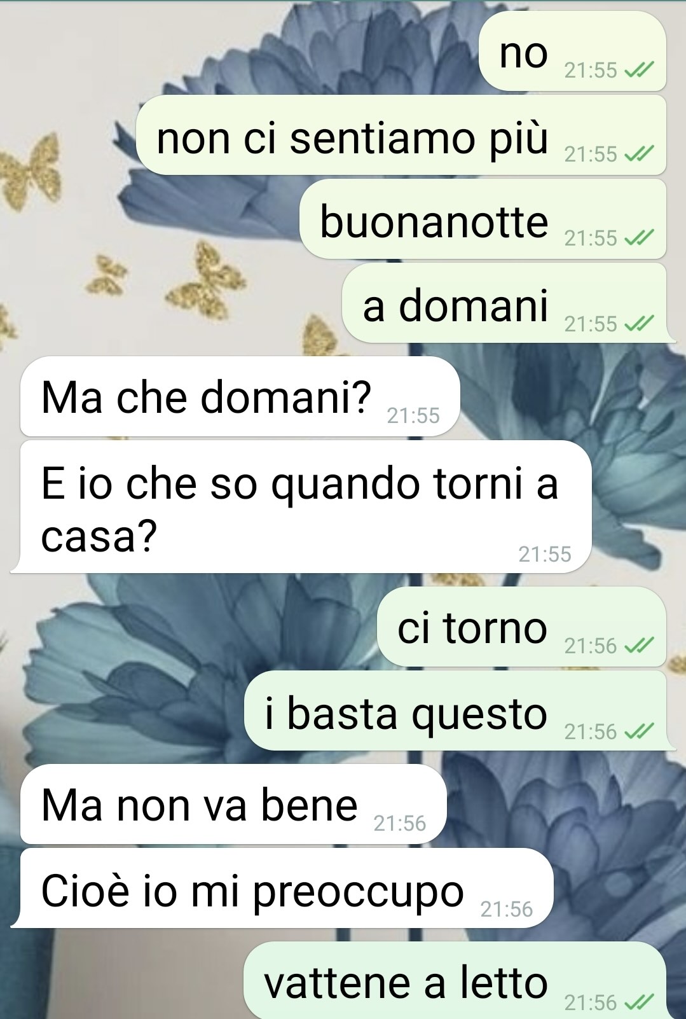Tap the double checkmark next to "ci torno"
Screen dimensions: 686x1019
point(639,646)
